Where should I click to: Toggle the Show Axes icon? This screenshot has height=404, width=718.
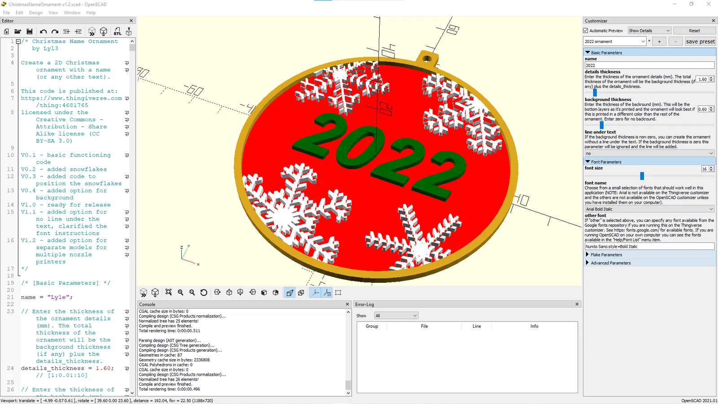(x=316, y=292)
